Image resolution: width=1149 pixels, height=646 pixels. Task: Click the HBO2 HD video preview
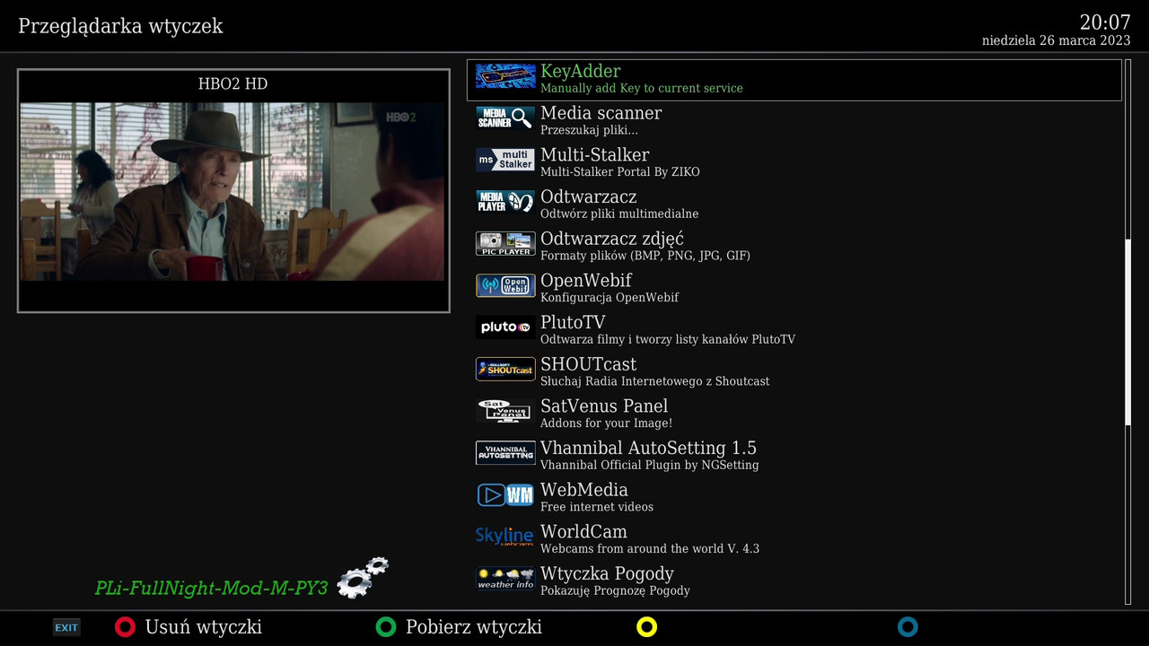click(232, 191)
